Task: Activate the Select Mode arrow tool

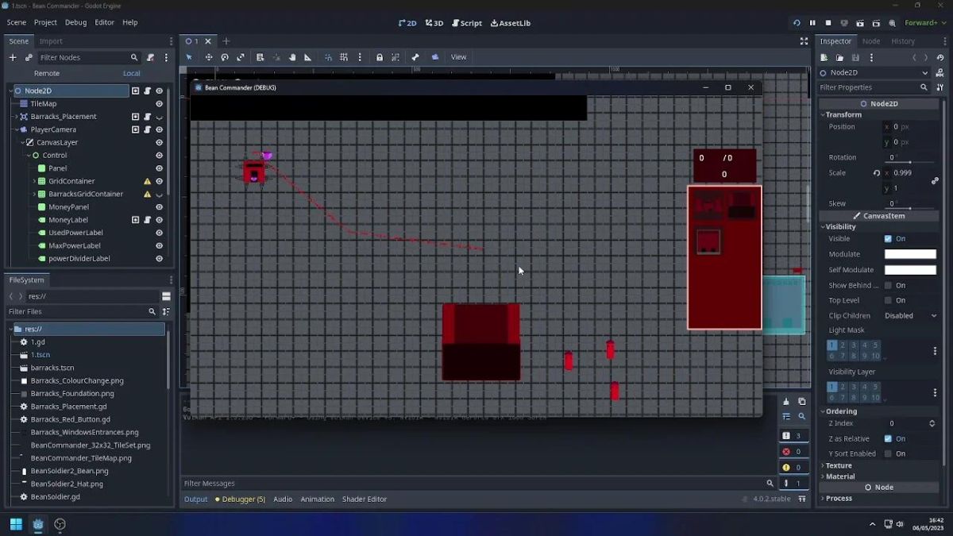Action: coord(189,57)
